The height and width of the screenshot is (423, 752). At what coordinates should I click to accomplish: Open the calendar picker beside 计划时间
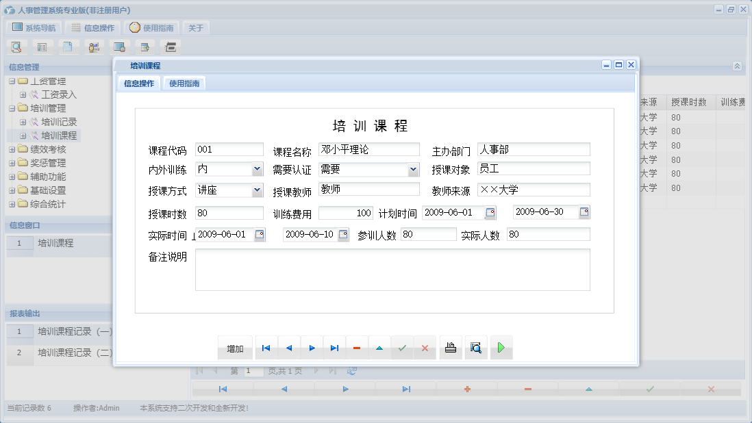coord(490,212)
